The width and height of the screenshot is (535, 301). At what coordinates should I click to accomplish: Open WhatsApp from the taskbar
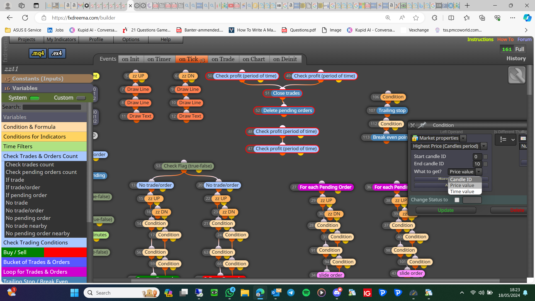click(x=230, y=293)
